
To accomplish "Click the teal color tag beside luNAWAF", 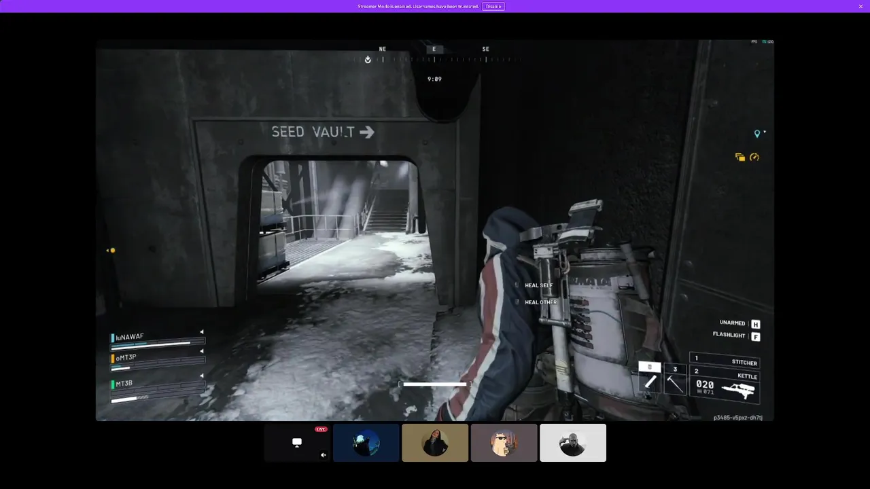I will click(x=113, y=338).
